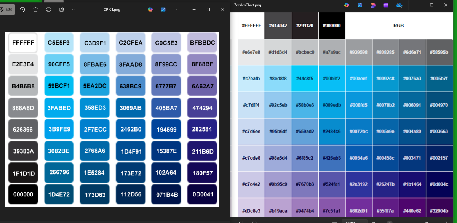
Task: Print the CP-01.png image
Action: [48, 10]
